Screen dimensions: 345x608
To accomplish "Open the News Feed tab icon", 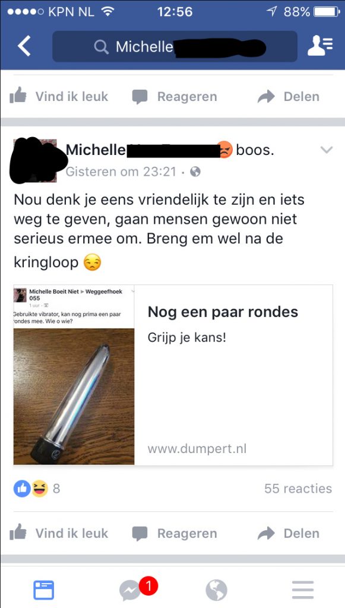I will coord(43,590).
